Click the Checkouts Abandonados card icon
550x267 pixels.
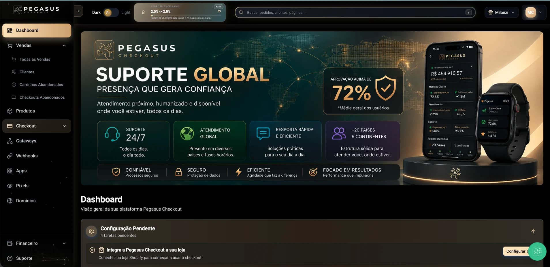[x=14, y=97]
